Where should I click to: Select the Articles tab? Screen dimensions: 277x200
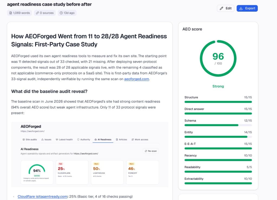tap(121, 140)
